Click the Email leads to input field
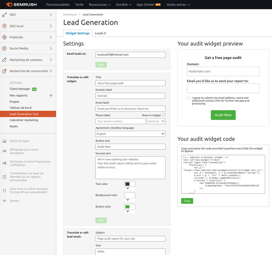The image size is (272, 255). coord(130,55)
